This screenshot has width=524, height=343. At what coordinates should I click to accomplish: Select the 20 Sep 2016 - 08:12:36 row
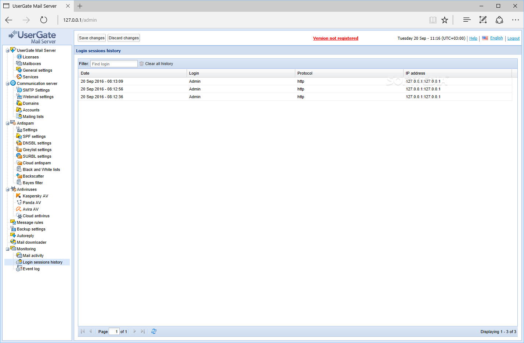[295, 97]
